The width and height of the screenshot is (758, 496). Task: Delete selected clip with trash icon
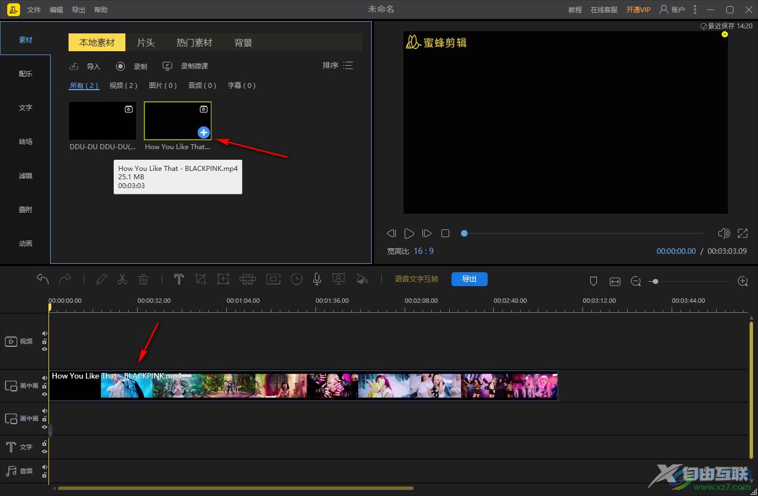tap(143, 279)
